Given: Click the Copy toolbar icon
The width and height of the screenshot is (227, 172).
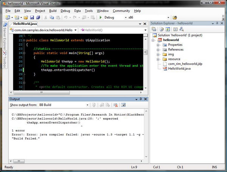Looking at the screenshot, I should pos(52,18).
